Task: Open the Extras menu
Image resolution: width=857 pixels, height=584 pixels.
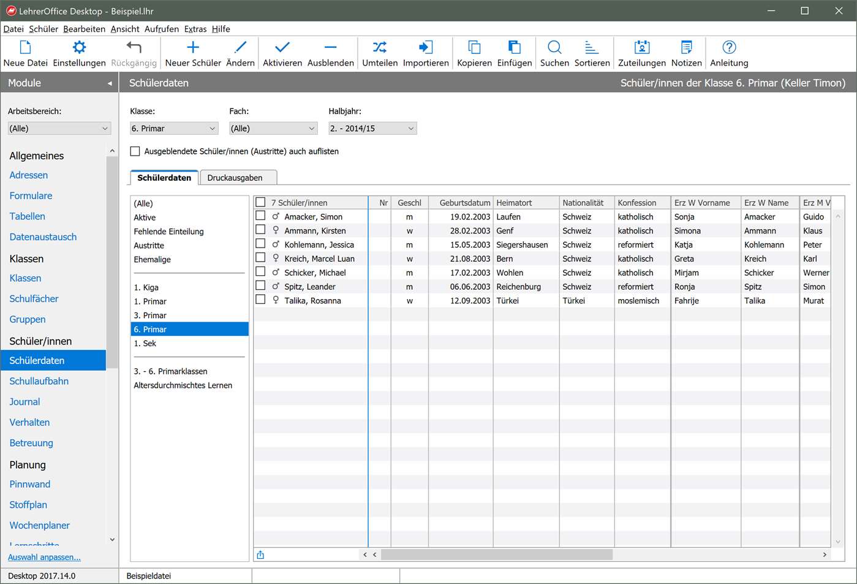Action: pos(195,29)
